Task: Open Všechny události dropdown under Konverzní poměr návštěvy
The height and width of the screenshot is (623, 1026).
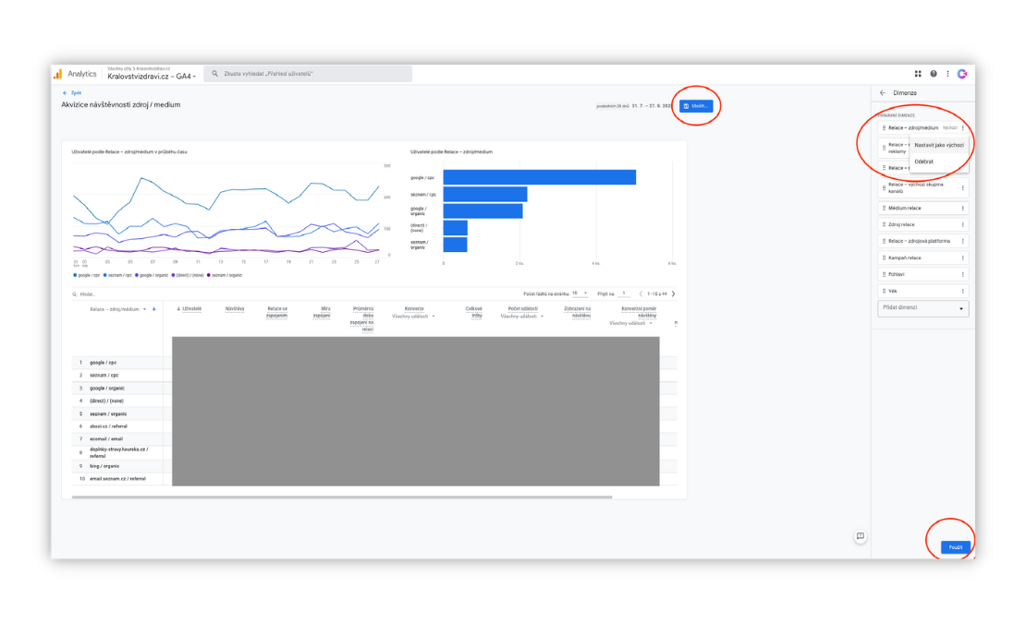Action: [630, 323]
